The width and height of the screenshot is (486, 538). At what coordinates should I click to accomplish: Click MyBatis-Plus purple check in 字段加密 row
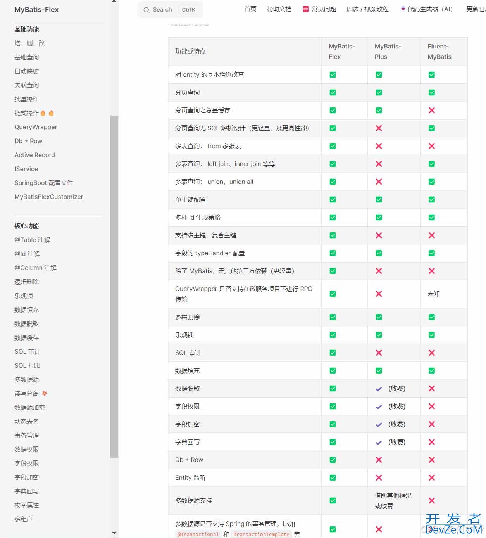pos(379,424)
